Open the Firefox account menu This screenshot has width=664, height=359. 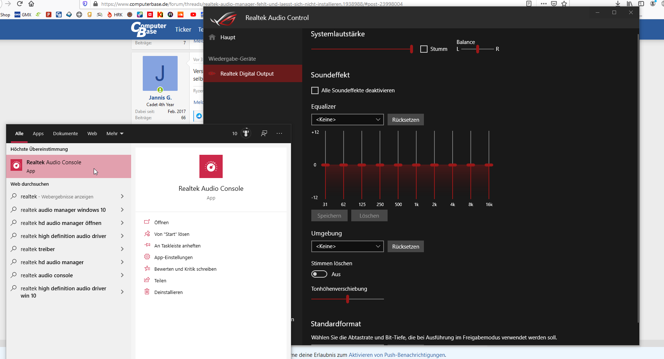(653, 4)
